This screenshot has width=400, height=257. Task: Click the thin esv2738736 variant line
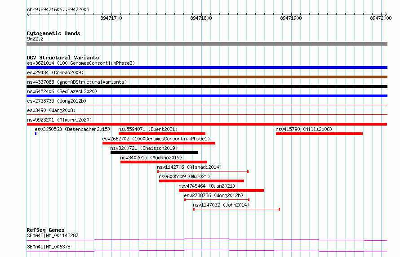217,200
